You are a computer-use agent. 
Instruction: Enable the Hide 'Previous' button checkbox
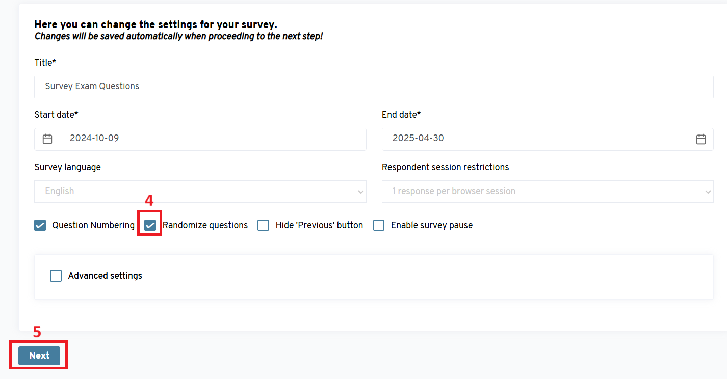click(x=263, y=225)
